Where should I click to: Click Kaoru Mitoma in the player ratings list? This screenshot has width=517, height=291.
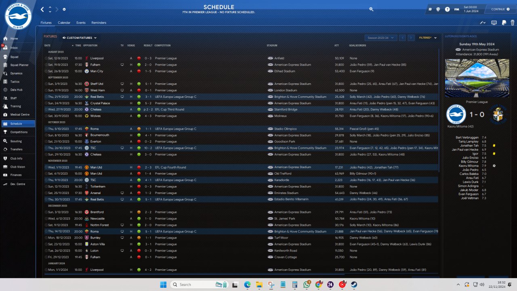pyautogui.click(x=469, y=166)
